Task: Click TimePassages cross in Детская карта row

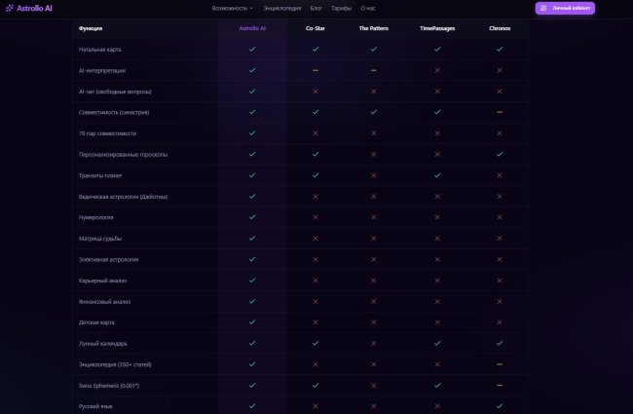Action: 437,322
